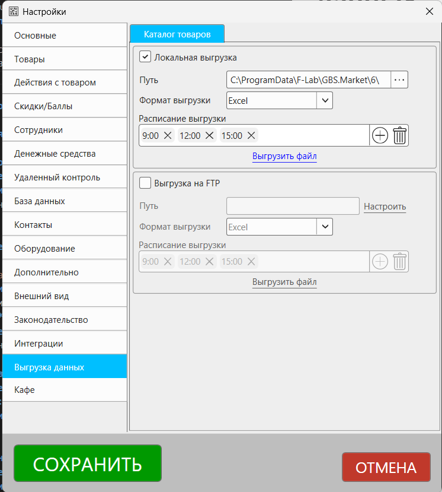Click local Выгрузить файл link
Screen dimensions: 442x492
pos(284,157)
